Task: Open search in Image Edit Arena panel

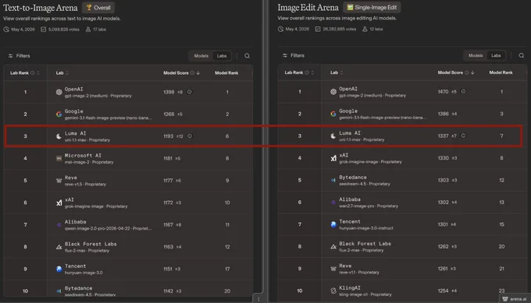Action: [522, 55]
